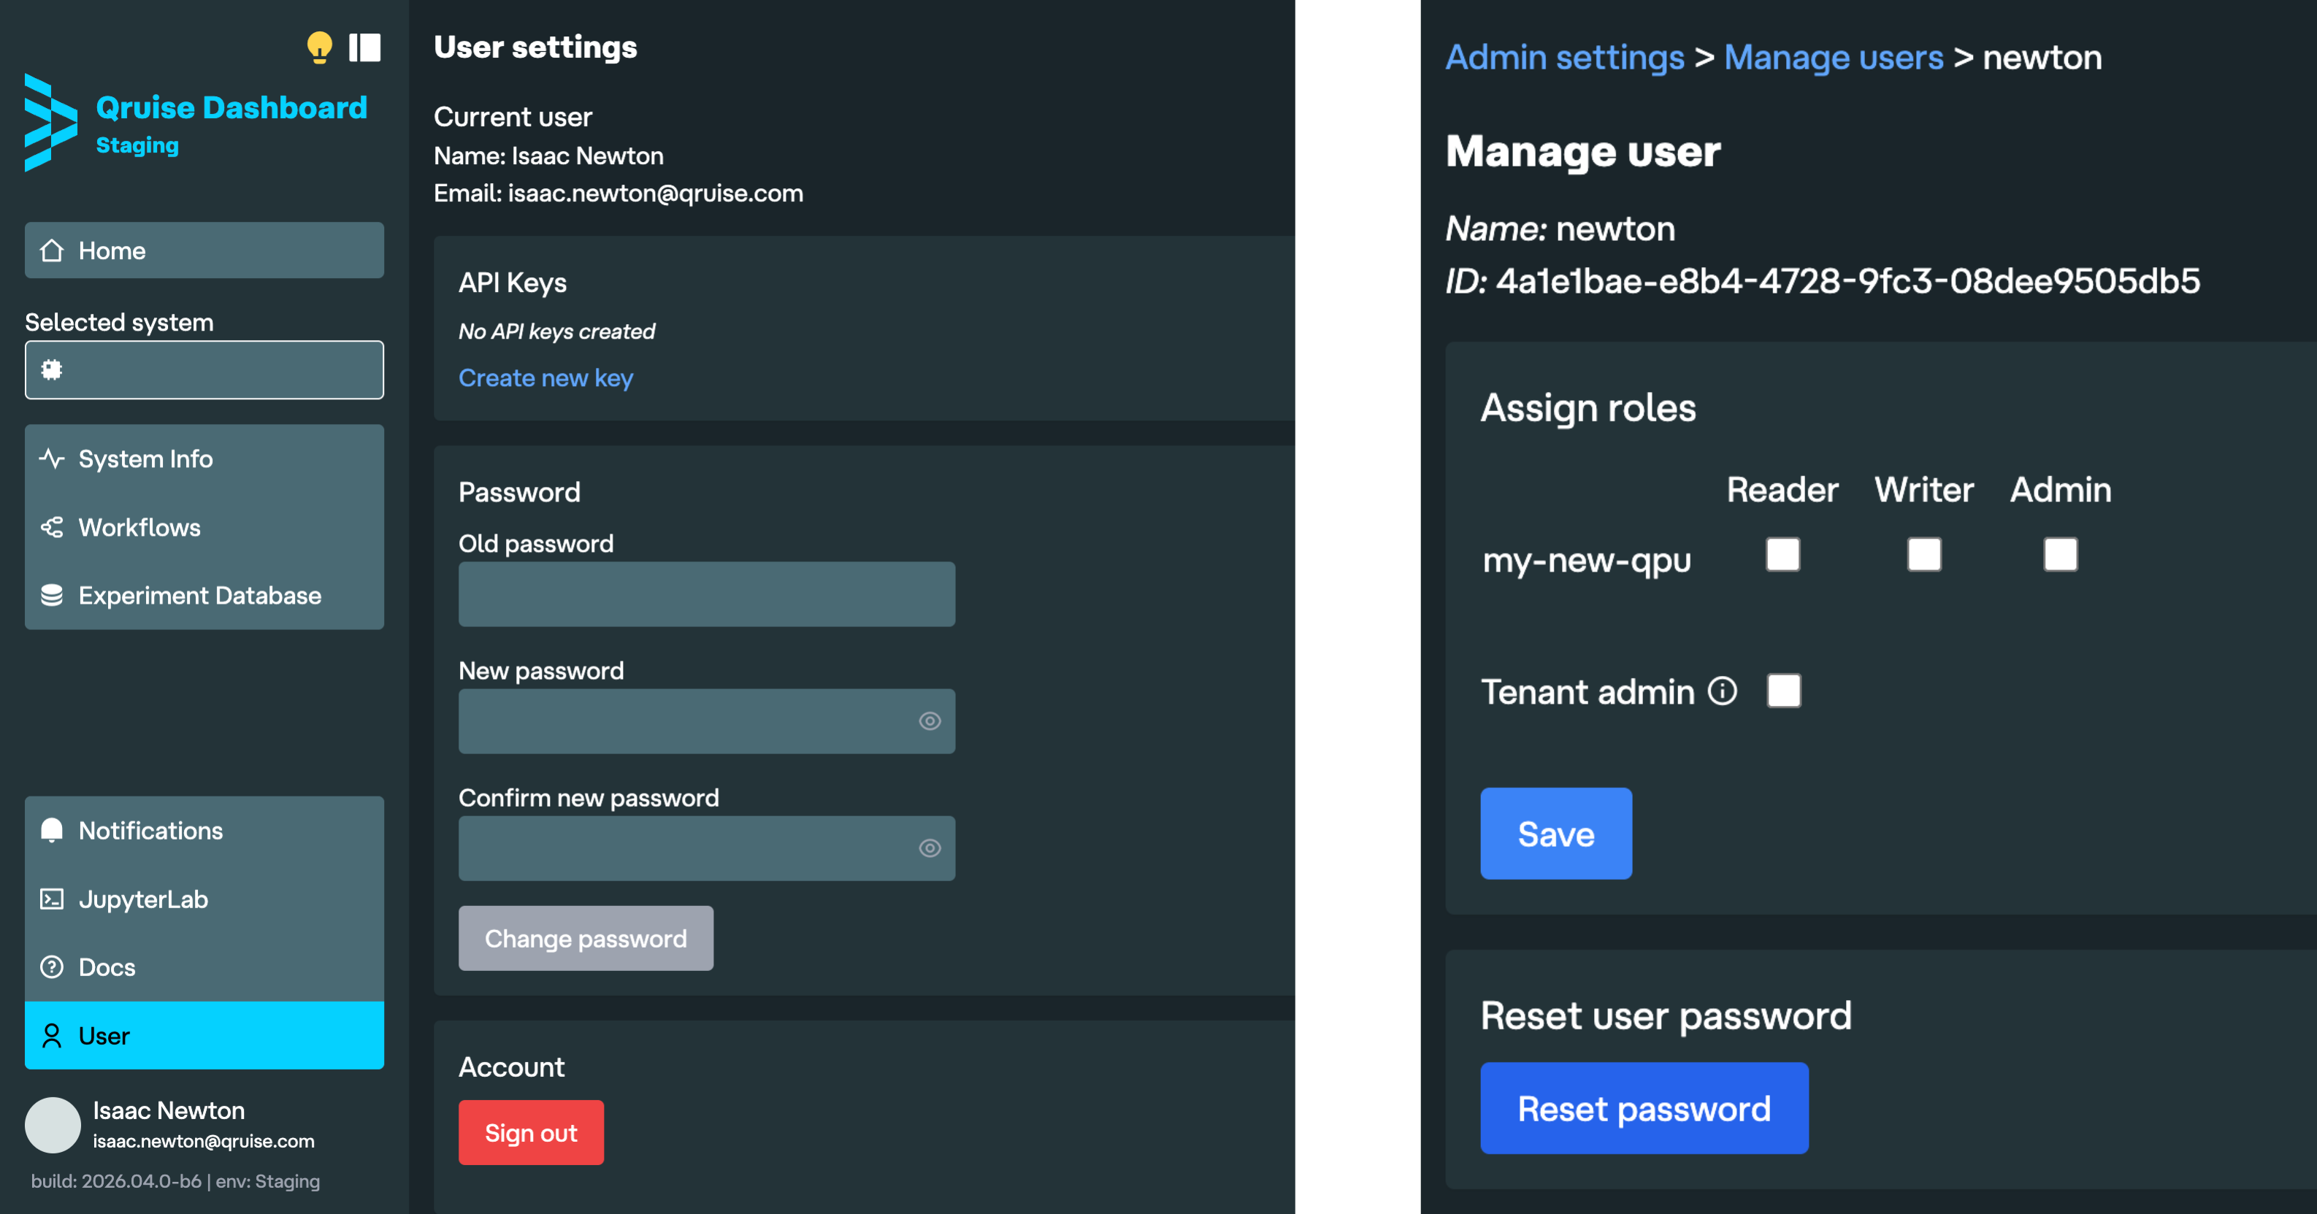This screenshot has width=2317, height=1214.
Task: Click isaac.newton@qruise.com under sidebar profile
Action: pyautogui.click(x=204, y=1141)
